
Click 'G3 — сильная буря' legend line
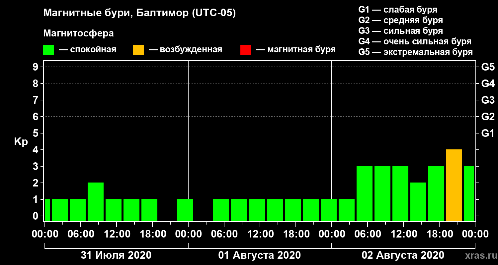(400, 31)
